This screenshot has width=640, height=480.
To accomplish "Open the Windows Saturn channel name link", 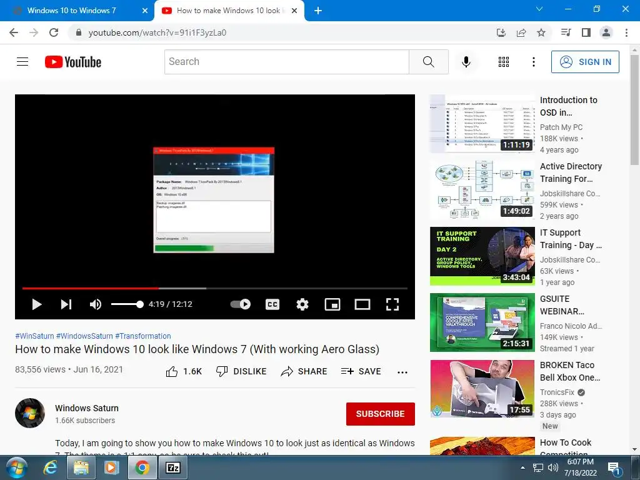I will pos(87,408).
